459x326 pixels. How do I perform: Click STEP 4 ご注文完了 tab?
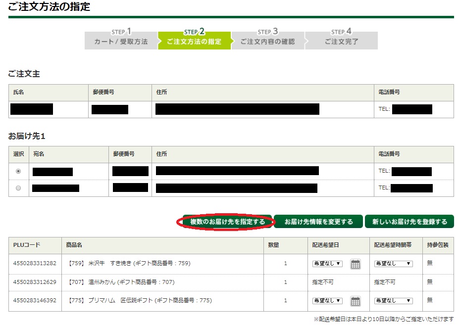341,39
